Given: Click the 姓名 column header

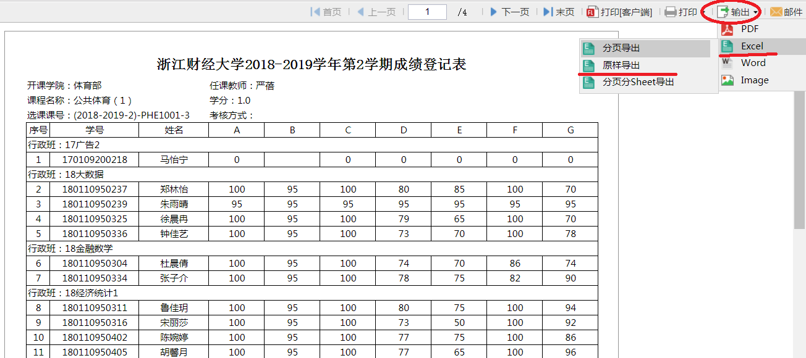Looking at the screenshot, I should [174, 130].
